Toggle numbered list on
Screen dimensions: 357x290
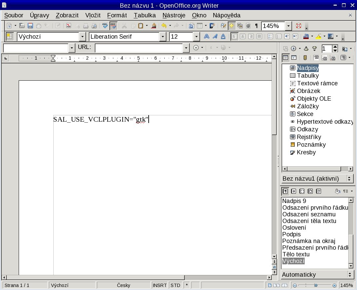270,36
